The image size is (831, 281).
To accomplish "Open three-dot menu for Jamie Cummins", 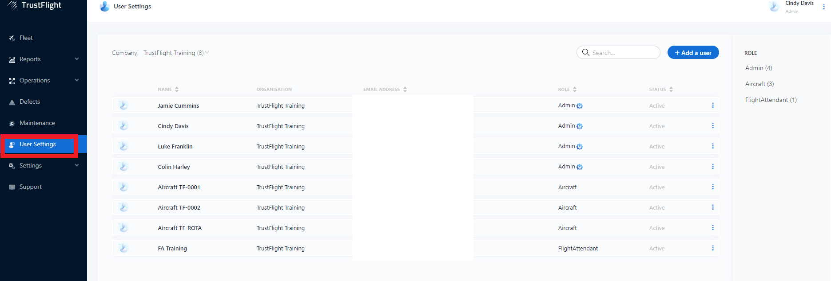I will coord(712,105).
